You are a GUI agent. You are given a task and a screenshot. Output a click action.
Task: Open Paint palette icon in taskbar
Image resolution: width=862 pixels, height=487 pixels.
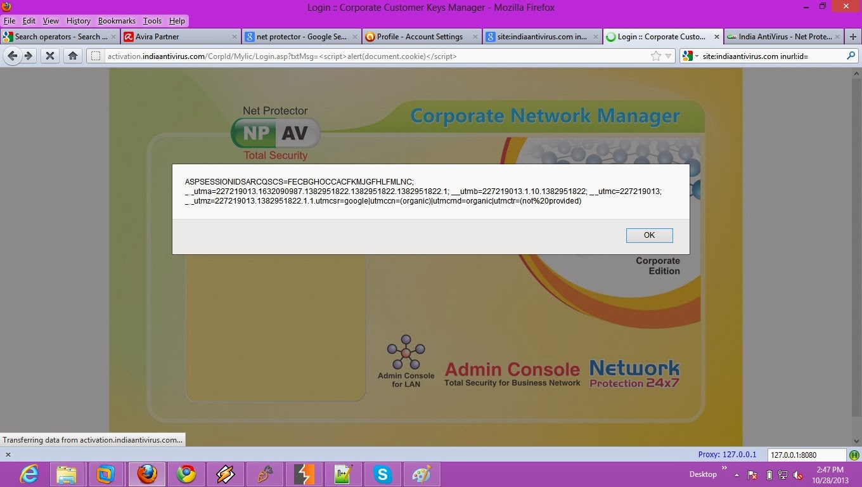pos(421,474)
